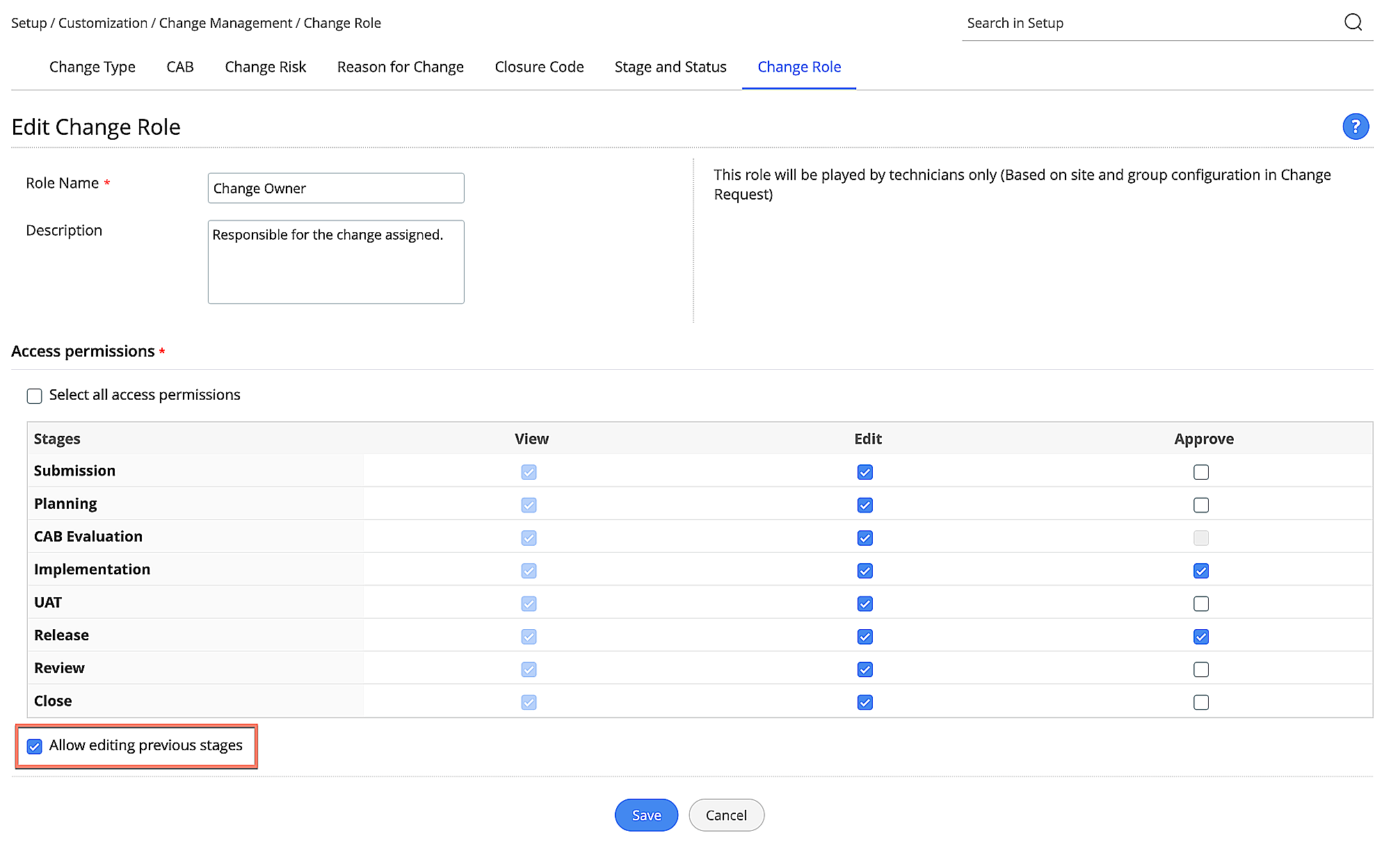Check Approve for UAT stage
The image size is (1391, 853).
tap(1200, 603)
